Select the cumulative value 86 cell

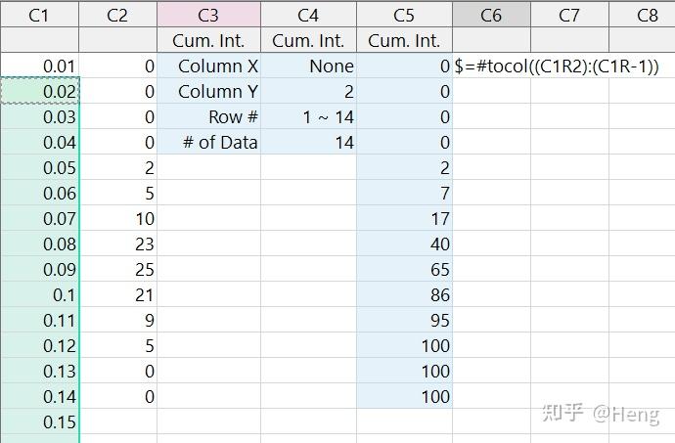(404, 295)
